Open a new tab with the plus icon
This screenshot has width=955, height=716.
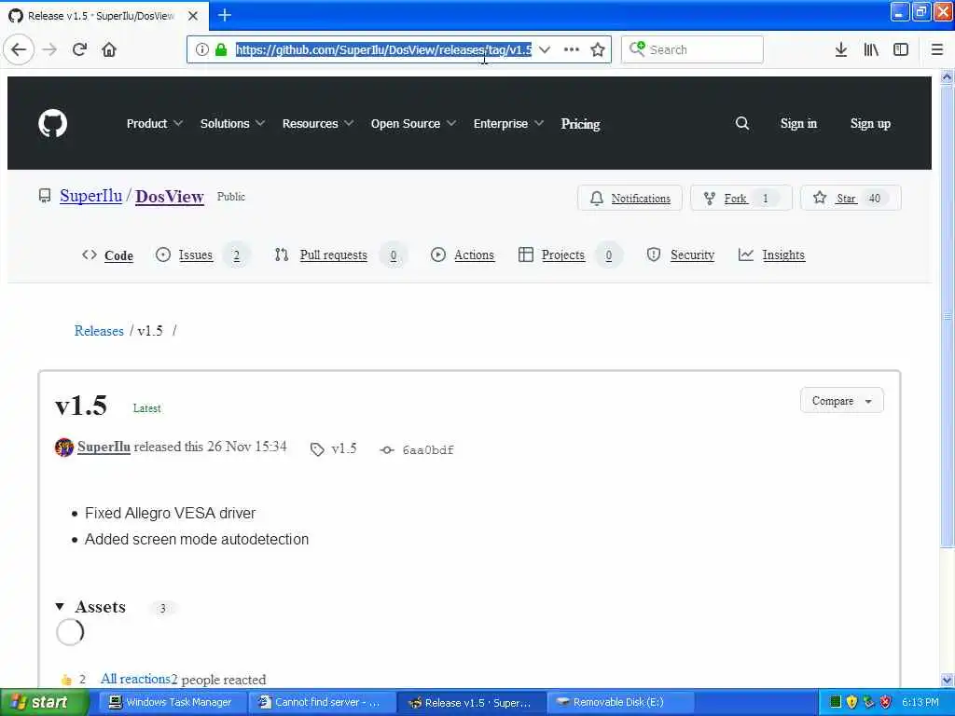pyautogui.click(x=224, y=15)
